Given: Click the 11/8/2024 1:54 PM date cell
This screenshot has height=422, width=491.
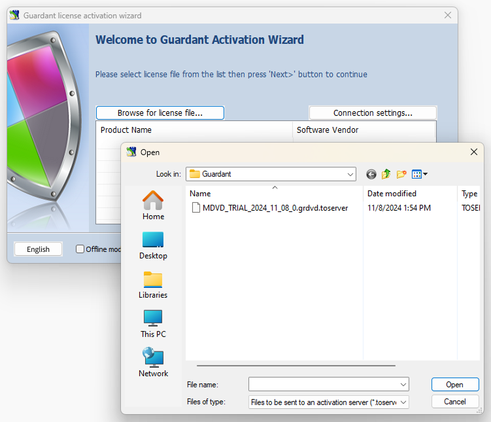Looking at the screenshot, I should (399, 207).
